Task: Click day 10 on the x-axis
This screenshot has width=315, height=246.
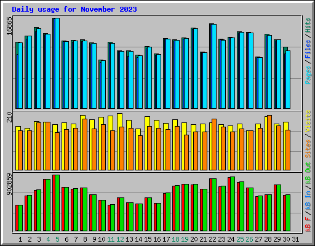Action: click(x=102, y=239)
